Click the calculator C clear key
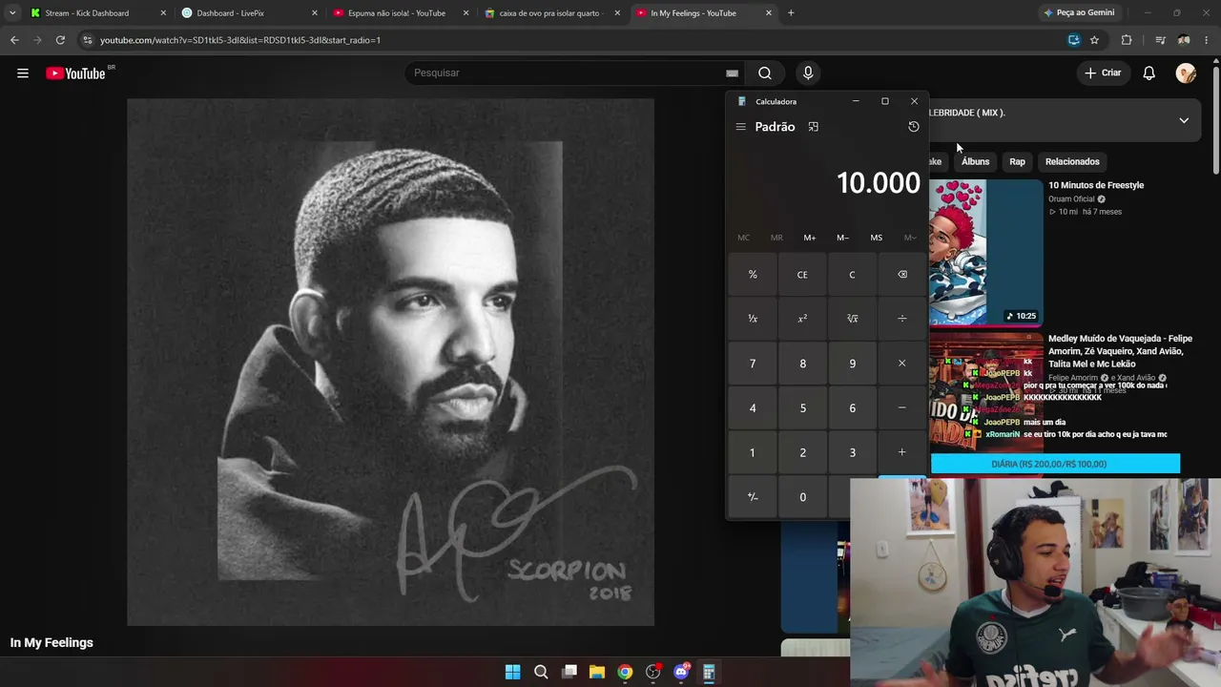Image resolution: width=1221 pixels, height=687 pixels. pyautogui.click(x=852, y=275)
